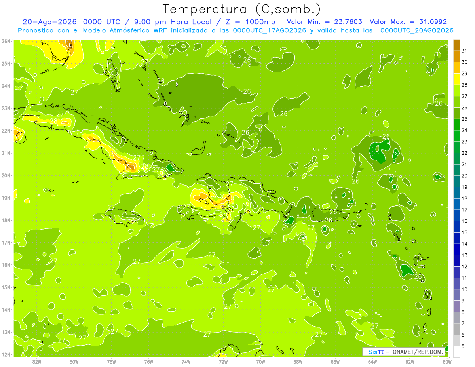The width and height of the screenshot is (475, 367).
Task: Click the '74W' longitude axis label
Action: [186, 361]
